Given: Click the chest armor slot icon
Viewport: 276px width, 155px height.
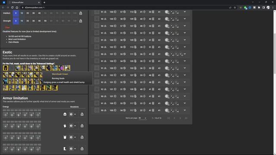Looking at the screenshot, I should pyautogui.click(x=65, y=137).
